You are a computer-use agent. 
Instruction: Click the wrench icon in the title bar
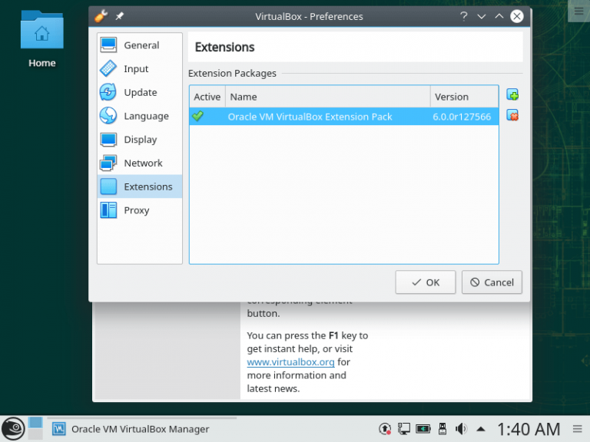(101, 16)
